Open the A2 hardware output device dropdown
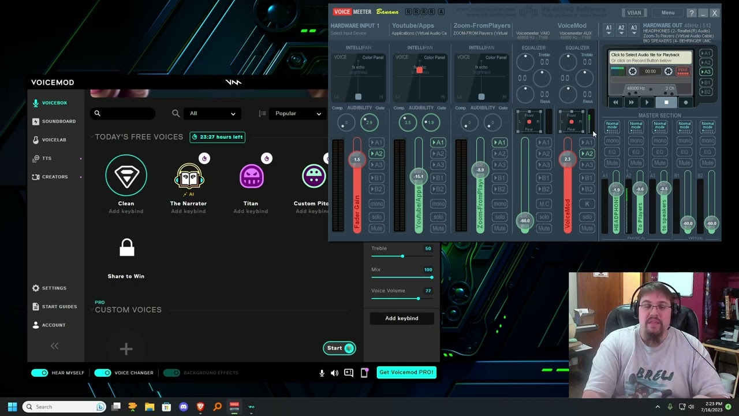 621,29
